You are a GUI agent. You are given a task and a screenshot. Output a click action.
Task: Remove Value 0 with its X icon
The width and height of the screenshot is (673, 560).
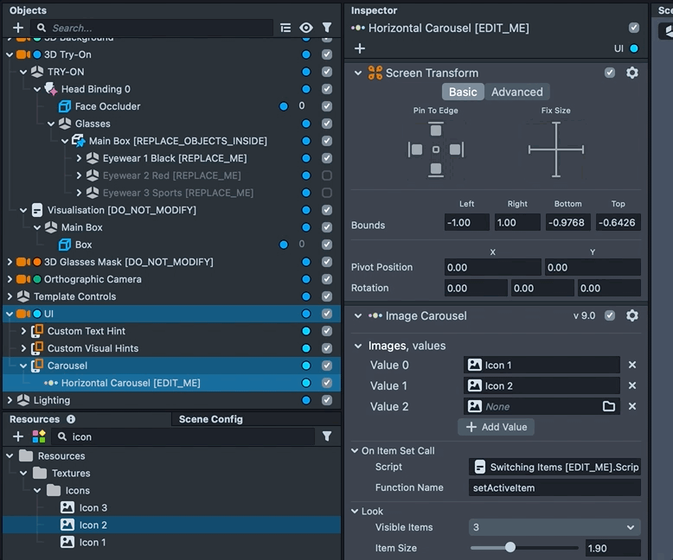click(x=632, y=365)
